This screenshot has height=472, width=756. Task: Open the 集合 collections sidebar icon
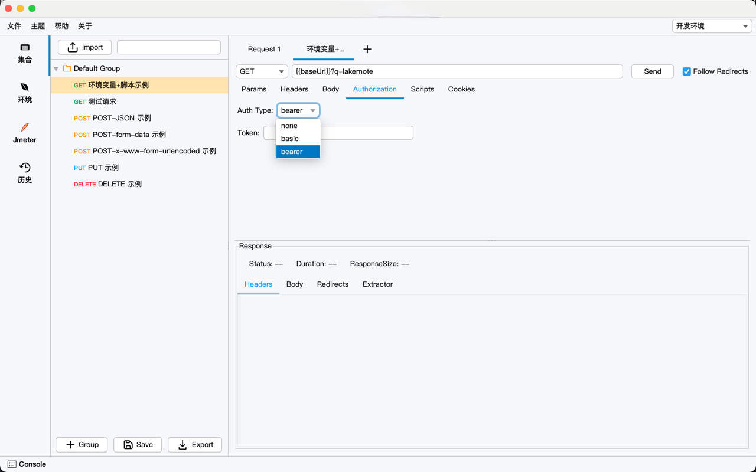pos(25,53)
